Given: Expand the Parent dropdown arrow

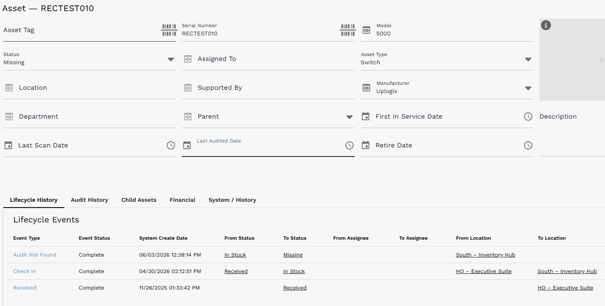Looking at the screenshot, I should coord(349,117).
